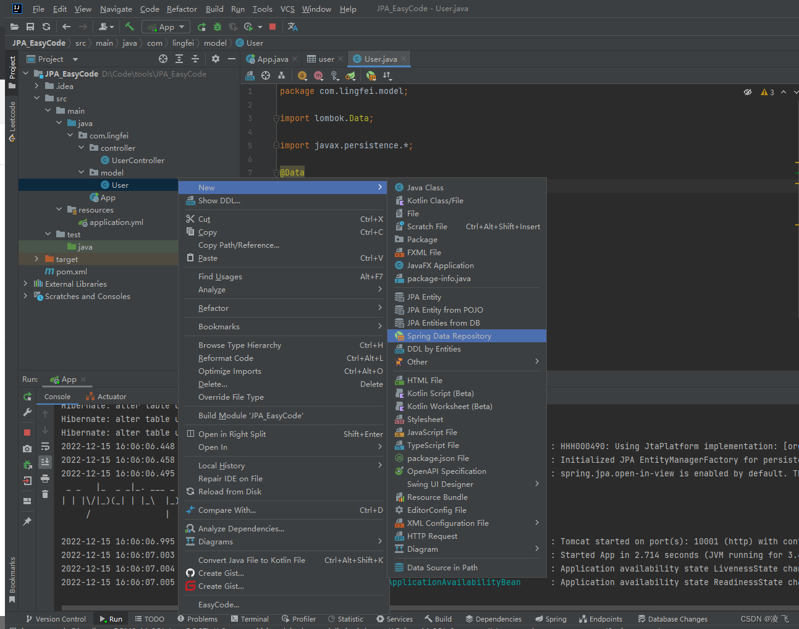Expand the target folder
799x629 pixels.
[36, 259]
